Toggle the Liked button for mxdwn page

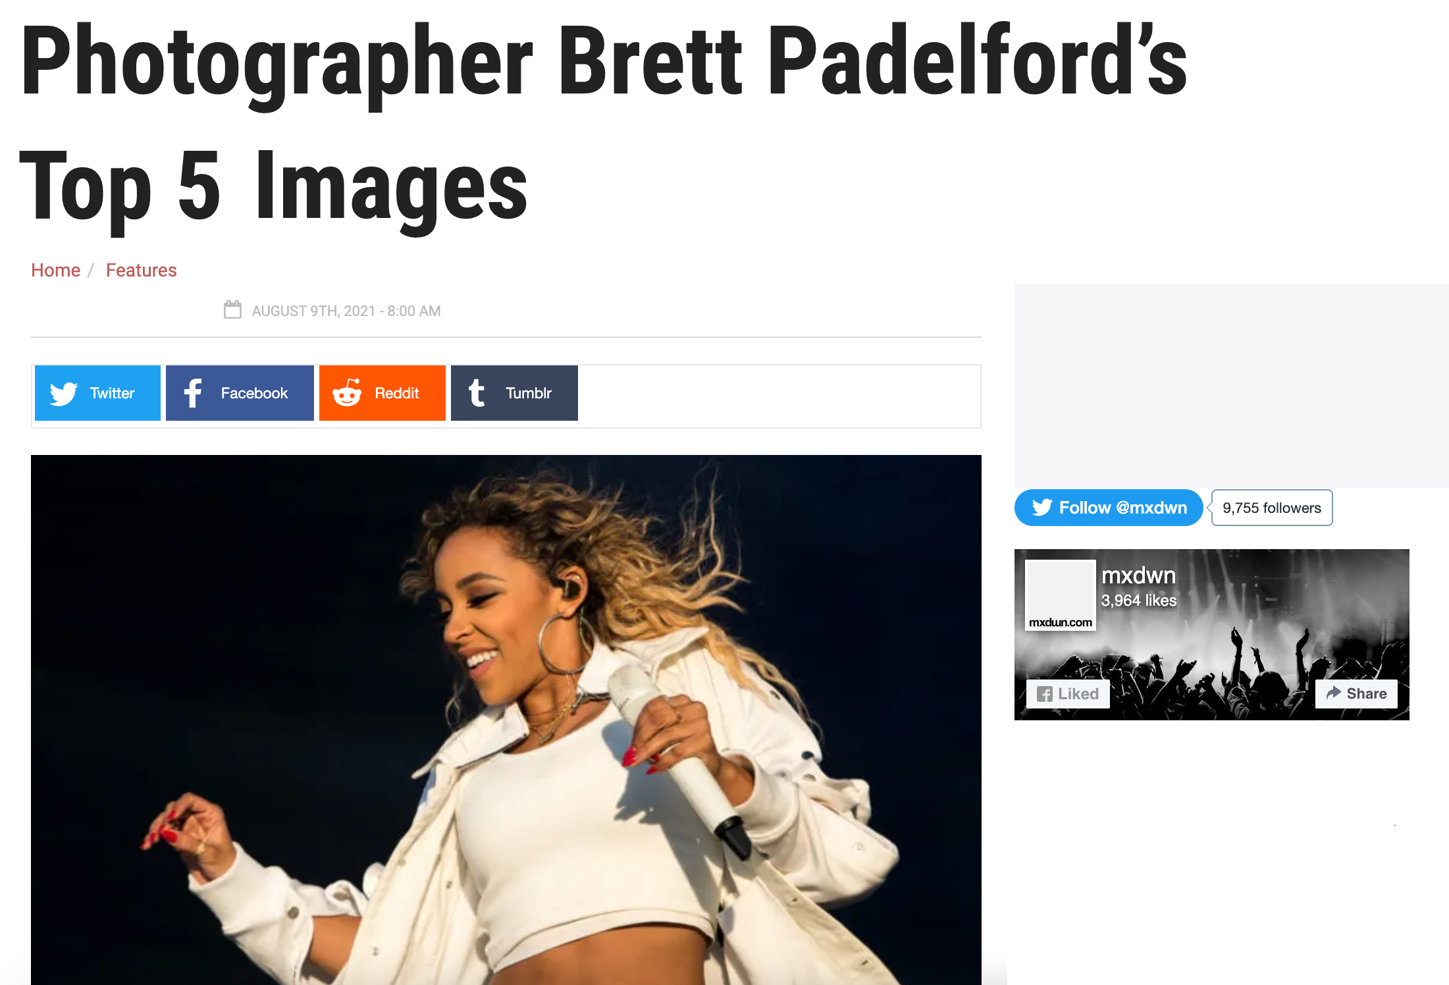1068,694
